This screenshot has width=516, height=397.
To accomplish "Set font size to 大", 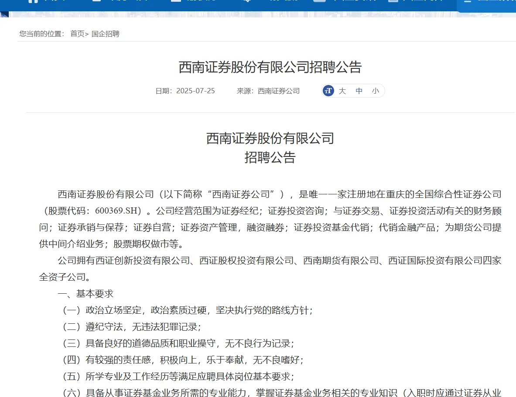I will tap(342, 91).
